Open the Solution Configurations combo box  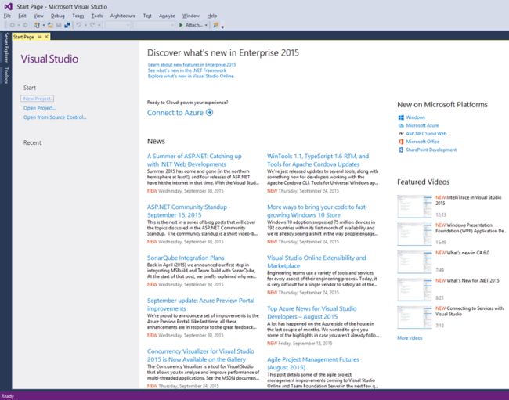click(118, 25)
